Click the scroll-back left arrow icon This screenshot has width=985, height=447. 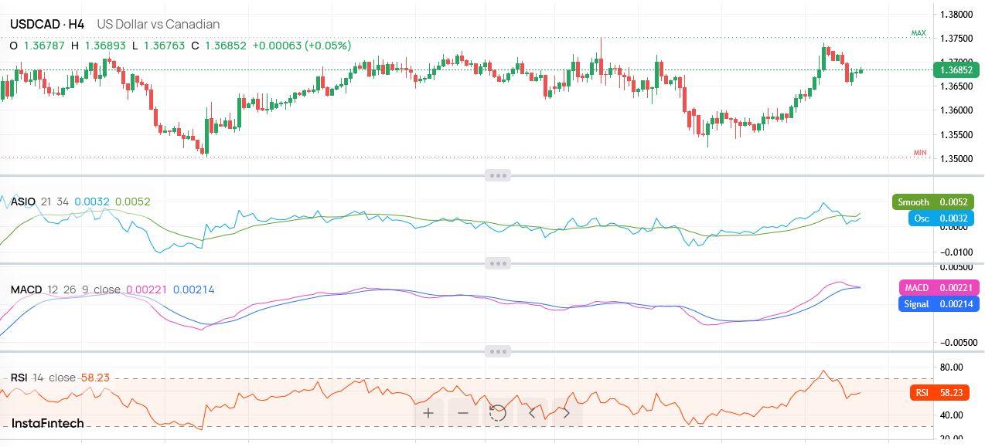(x=533, y=414)
